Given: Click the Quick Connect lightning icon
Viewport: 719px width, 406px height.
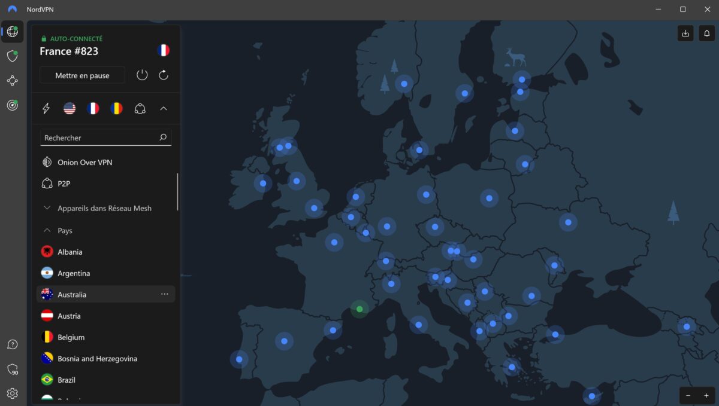Looking at the screenshot, I should tap(46, 108).
